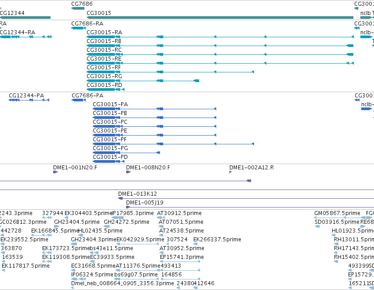This screenshot has width=374, height=290.
Task: Select EST GH23404.3prime
Action: [94, 240]
